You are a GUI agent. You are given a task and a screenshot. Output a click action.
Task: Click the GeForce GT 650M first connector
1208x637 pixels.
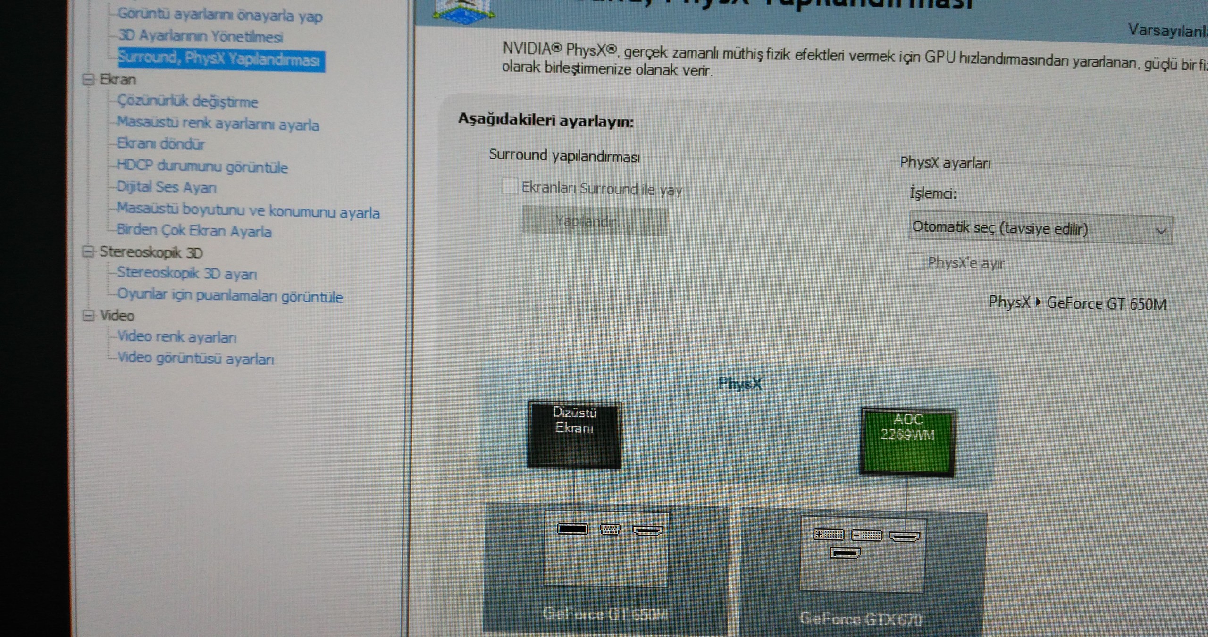(x=572, y=529)
